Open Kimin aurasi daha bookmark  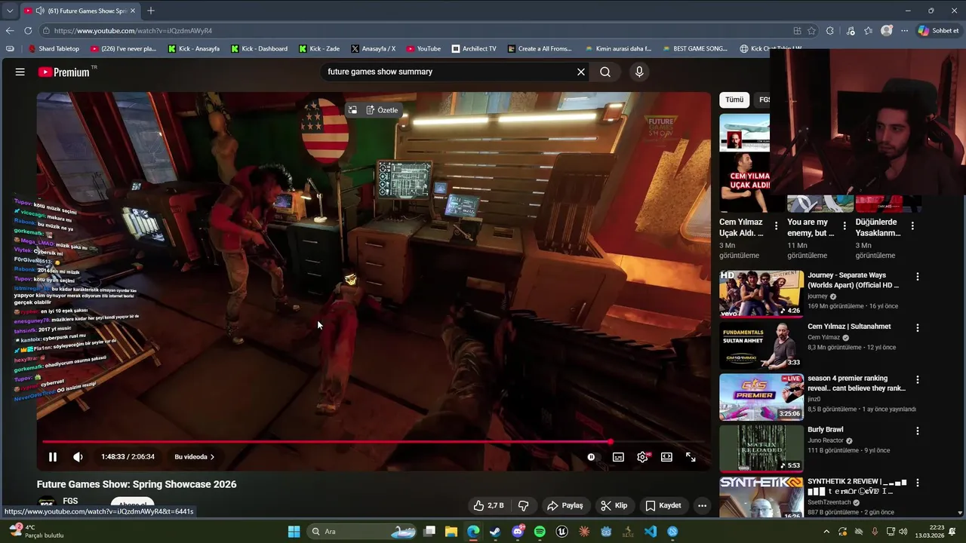(x=618, y=48)
